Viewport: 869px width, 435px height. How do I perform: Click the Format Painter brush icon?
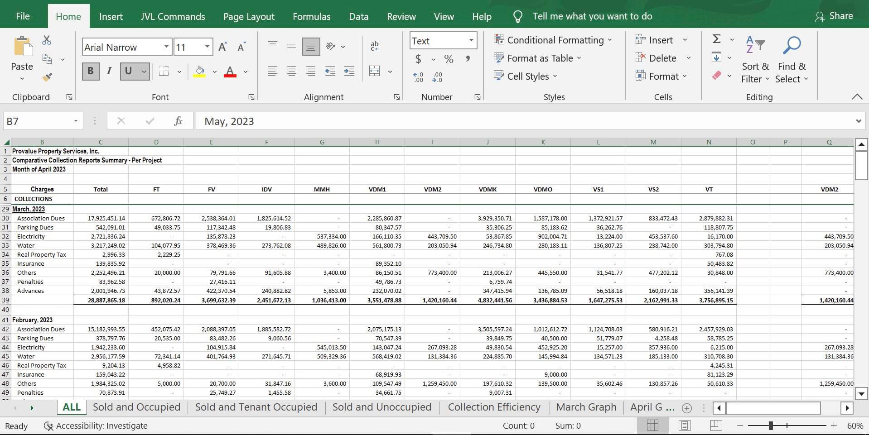(x=47, y=77)
